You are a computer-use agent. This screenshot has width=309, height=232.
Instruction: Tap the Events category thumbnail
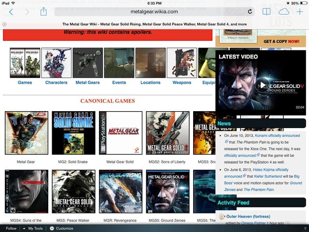119,63
